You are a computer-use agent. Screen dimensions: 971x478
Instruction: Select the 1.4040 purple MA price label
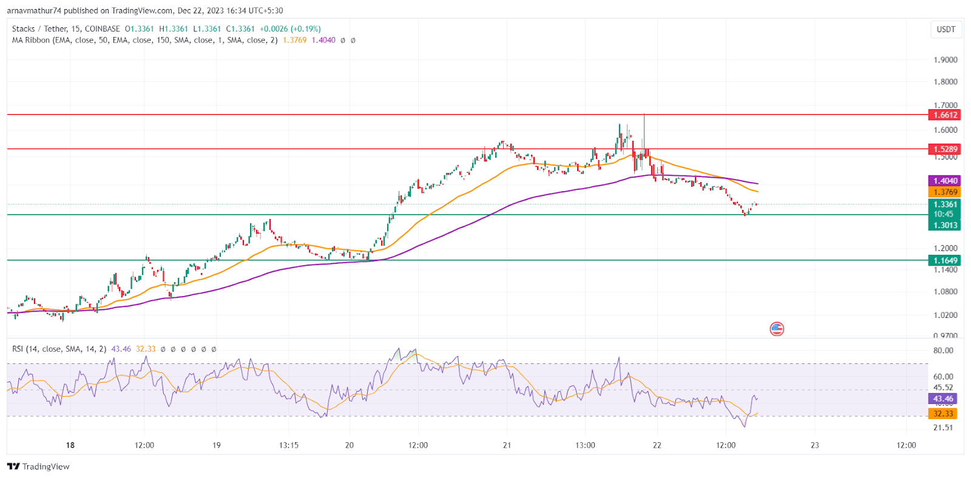tap(945, 181)
